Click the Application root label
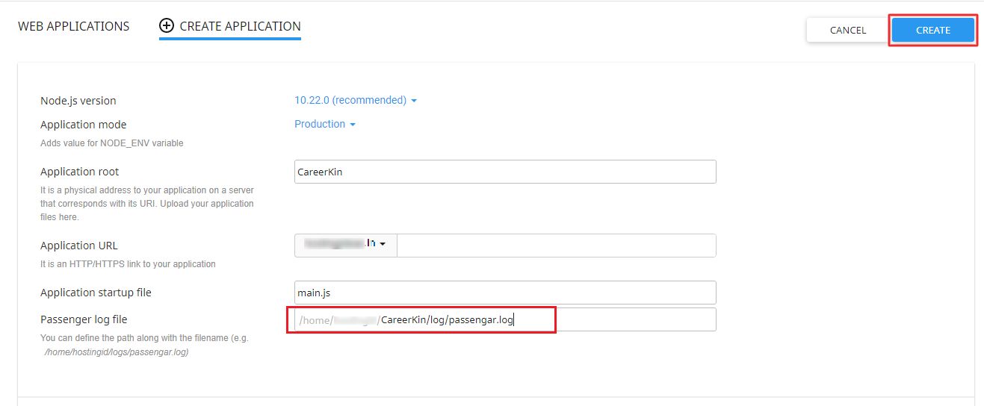Screen dimensions: 984x406 click(x=80, y=172)
